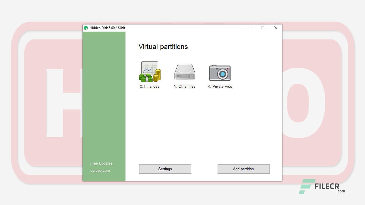Click the Virtual partitions heading
This screenshot has width=365, height=205.
(x=163, y=46)
